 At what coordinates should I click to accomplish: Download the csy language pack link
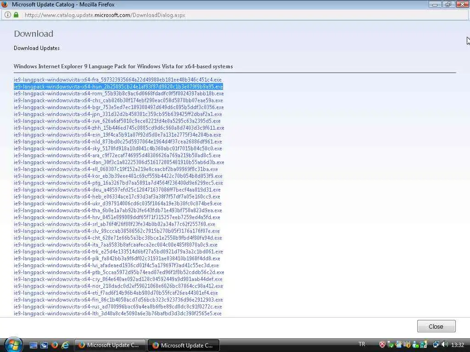(118, 279)
